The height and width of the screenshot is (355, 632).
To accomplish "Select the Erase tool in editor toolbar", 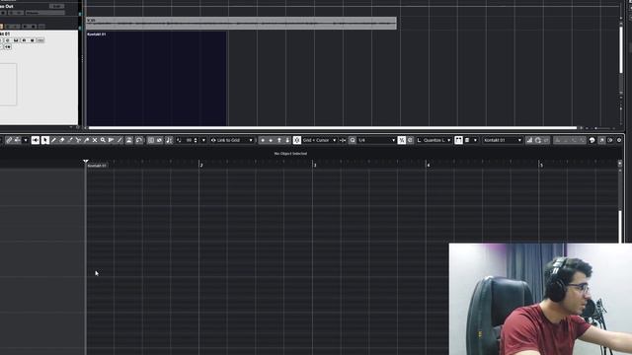I will (x=61, y=140).
